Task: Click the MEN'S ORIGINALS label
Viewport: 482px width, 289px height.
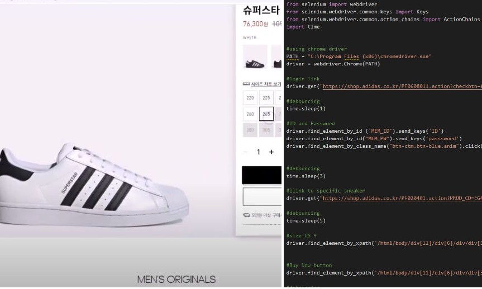Action: (x=176, y=279)
